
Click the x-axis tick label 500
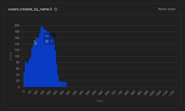(x=88, y=93)
